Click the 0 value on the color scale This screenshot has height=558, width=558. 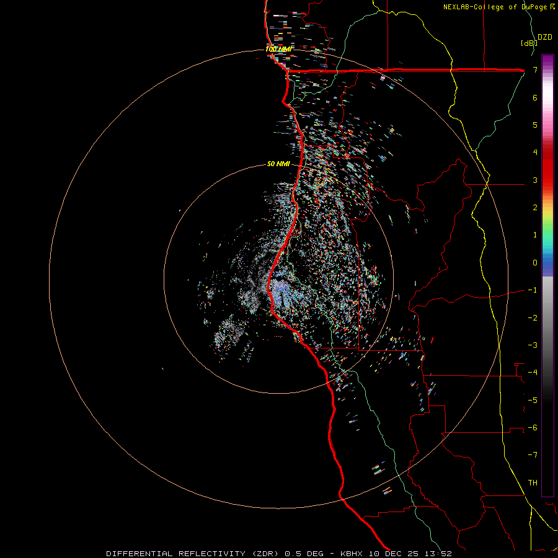535,263
